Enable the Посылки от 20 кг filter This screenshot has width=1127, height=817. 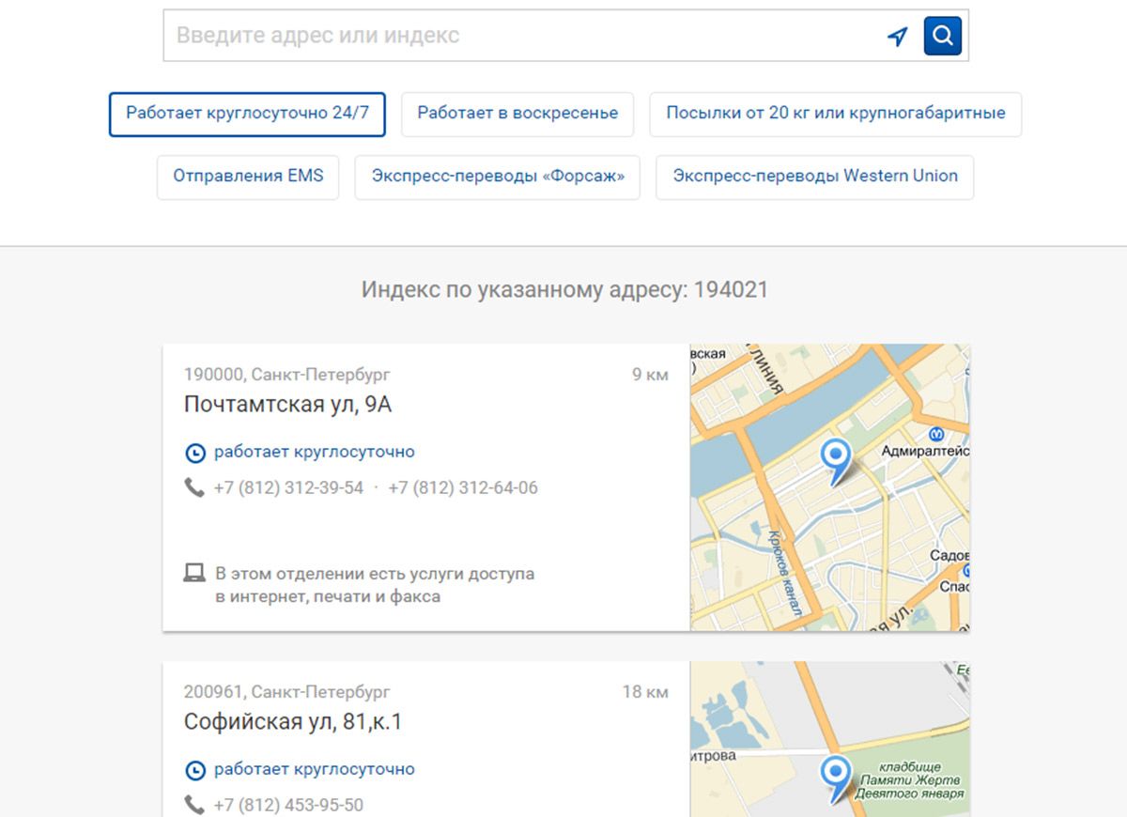coord(836,114)
